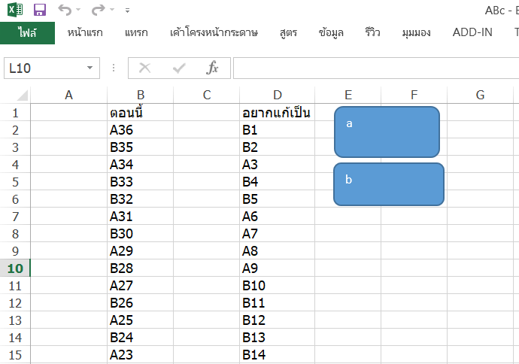Switch to the แทรก (Insert) ribbon tab

point(136,33)
